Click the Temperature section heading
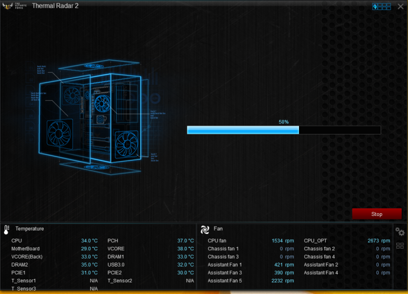Screen dimensions: 408x294 (x=29, y=228)
